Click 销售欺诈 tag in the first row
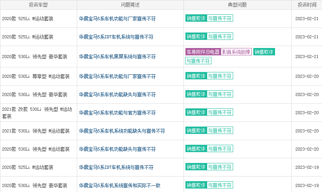The image size is (322, 192). click(196, 18)
